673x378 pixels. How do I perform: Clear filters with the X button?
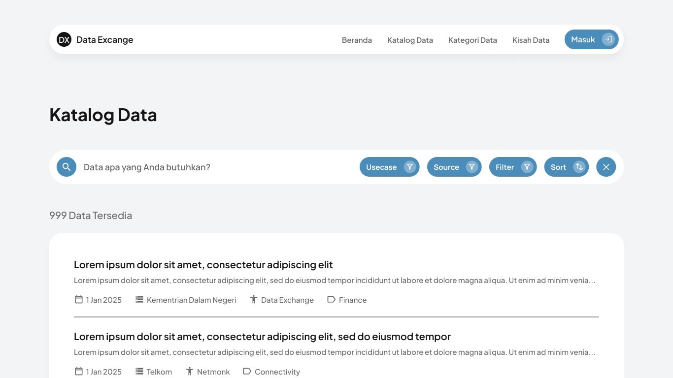(x=606, y=167)
